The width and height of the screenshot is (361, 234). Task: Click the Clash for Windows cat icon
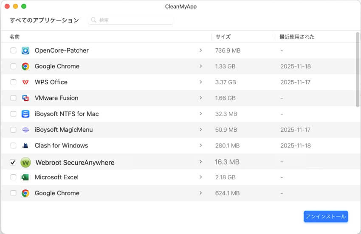point(25,145)
